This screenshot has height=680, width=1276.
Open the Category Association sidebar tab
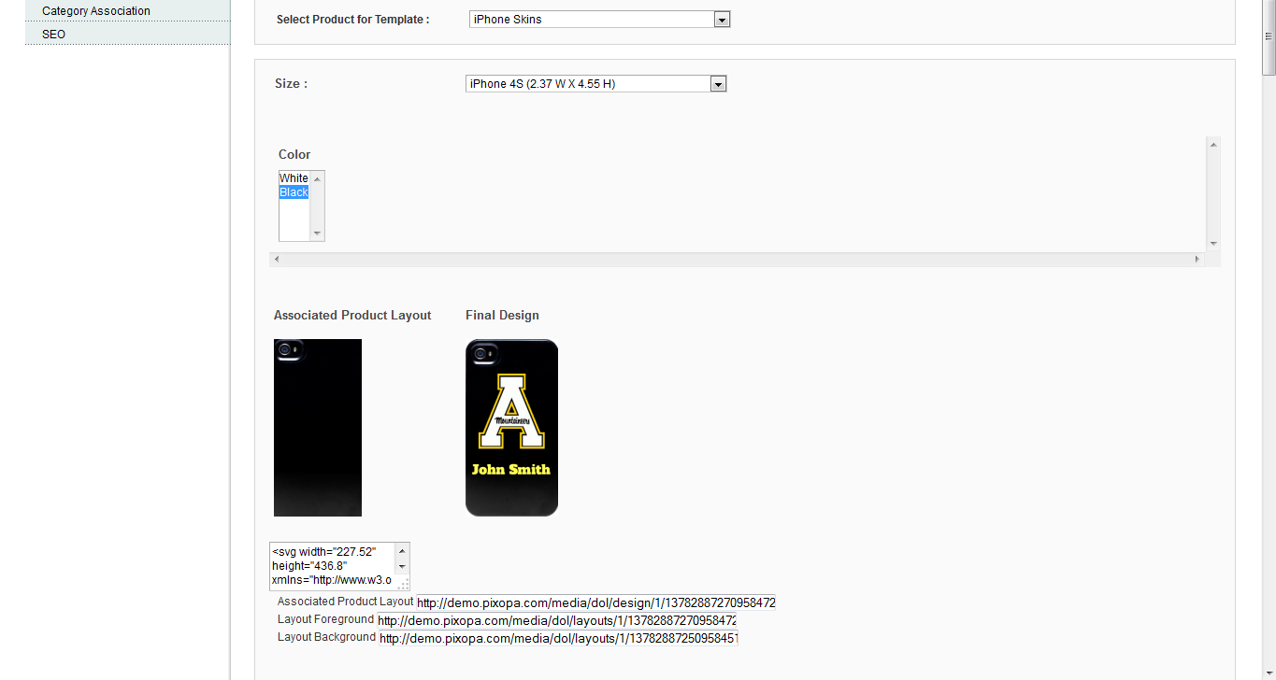click(127, 11)
